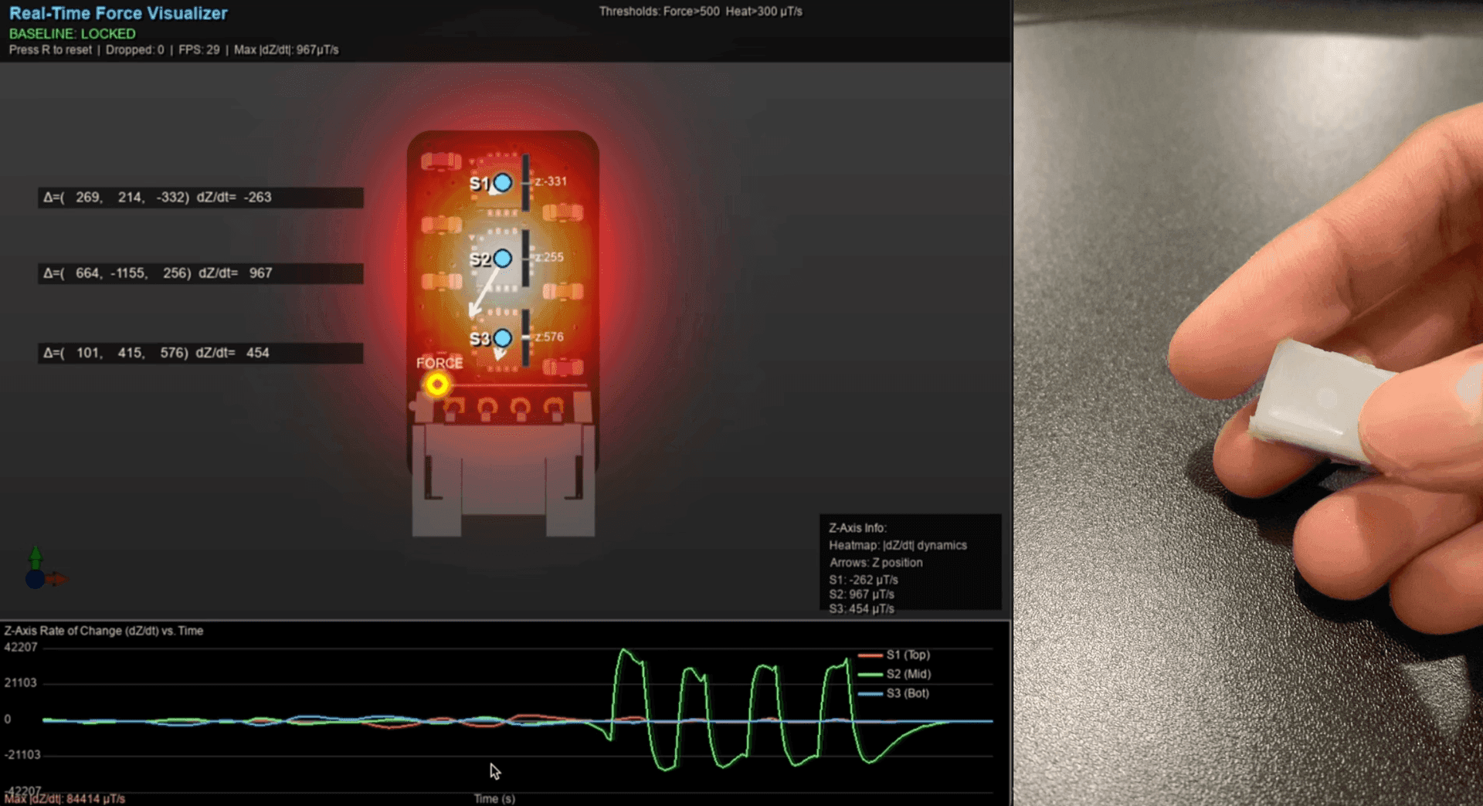Expand the Z-Axis Info panel
This screenshot has width=1483, height=806.
pyautogui.click(x=857, y=528)
